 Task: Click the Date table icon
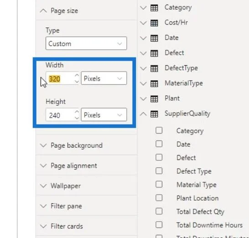point(154,38)
